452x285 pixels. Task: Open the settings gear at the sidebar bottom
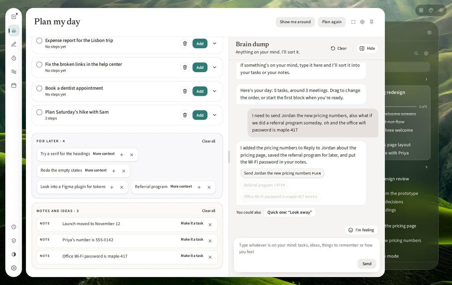click(14, 268)
